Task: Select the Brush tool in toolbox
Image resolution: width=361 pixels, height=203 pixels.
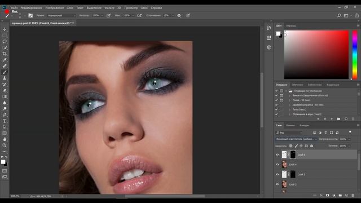Action: pyautogui.click(x=5, y=72)
